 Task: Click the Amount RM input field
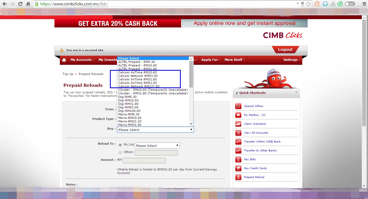tap(144, 161)
